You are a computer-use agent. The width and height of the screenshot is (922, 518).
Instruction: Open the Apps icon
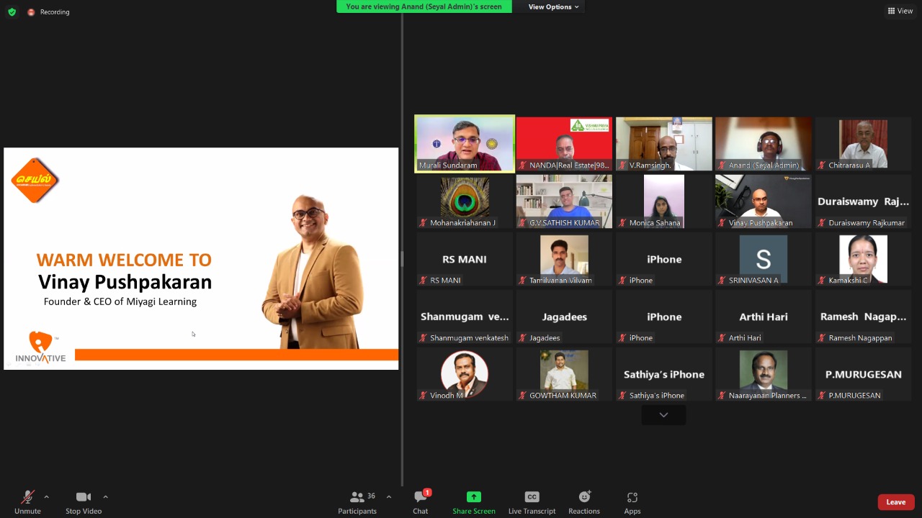632,497
